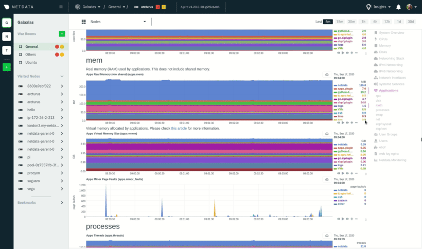Go to System Overview section
The image size is (422, 249).
pyautogui.click(x=391, y=33)
